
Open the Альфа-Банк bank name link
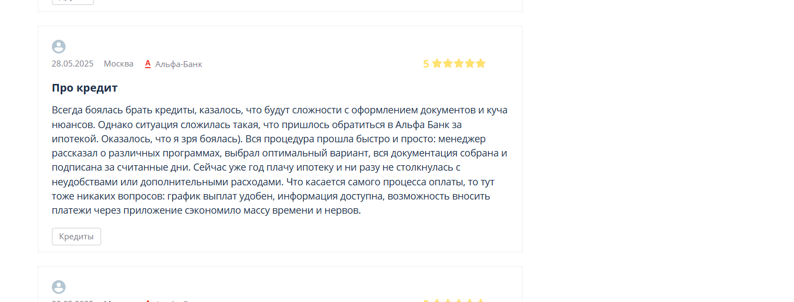[x=179, y=64]
